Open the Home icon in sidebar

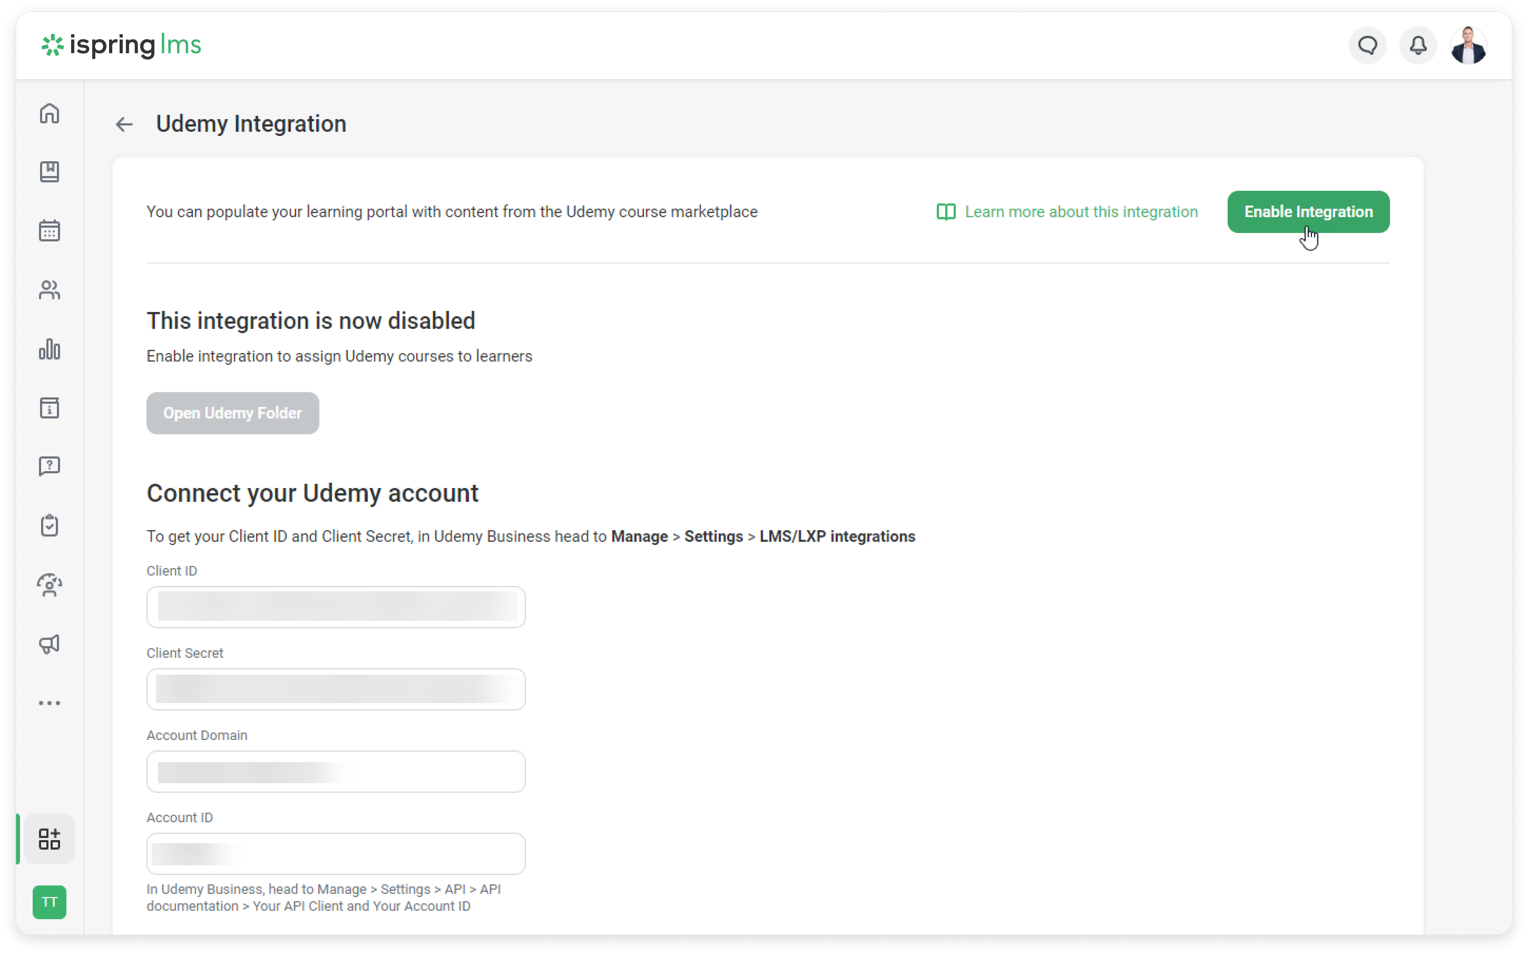(x=49, y=114)
